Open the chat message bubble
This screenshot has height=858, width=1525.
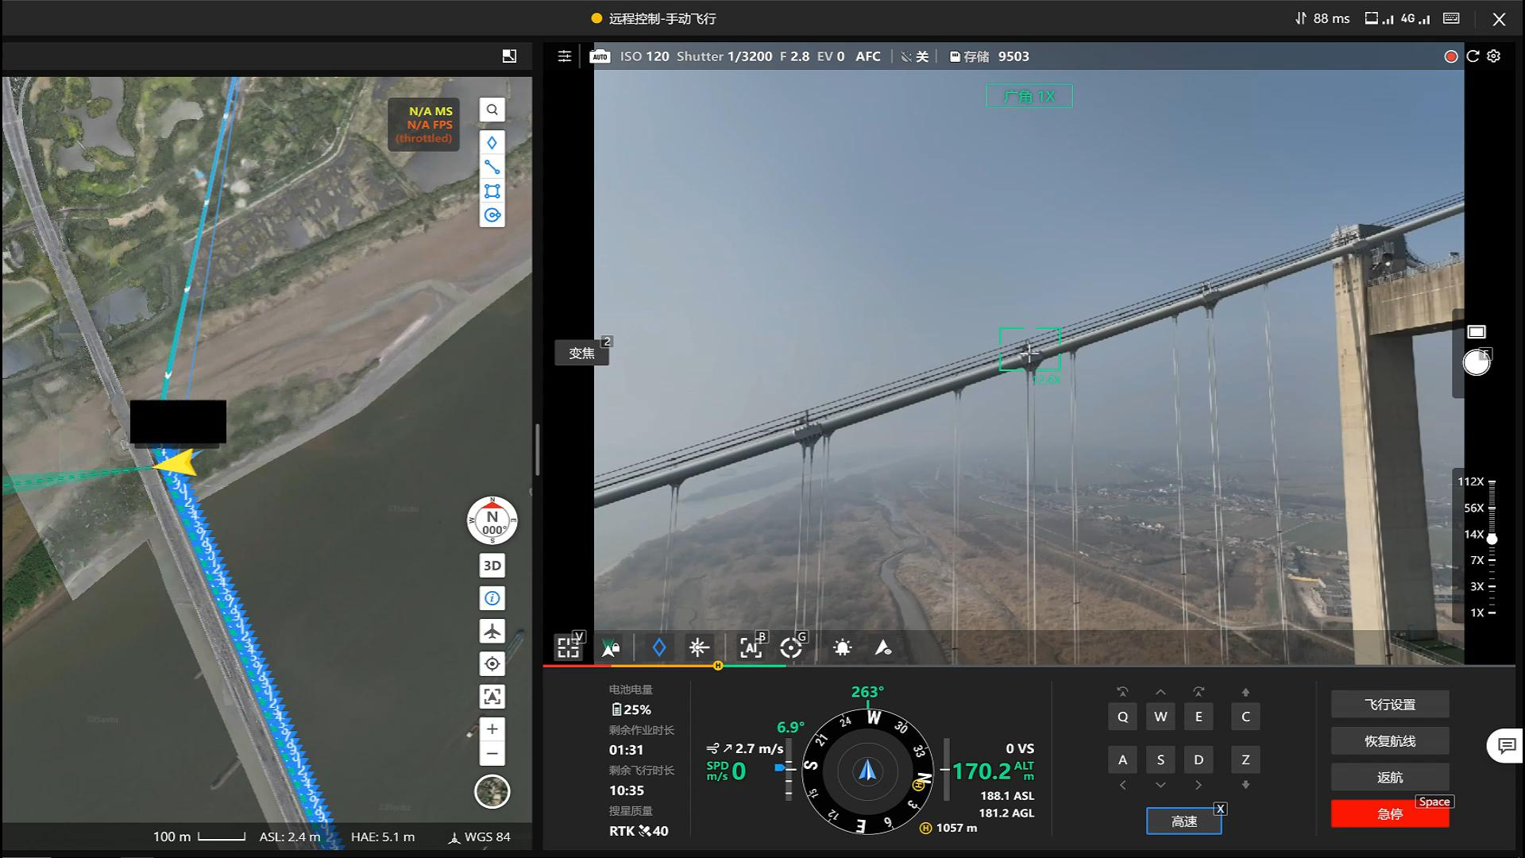pos(1506,745)
